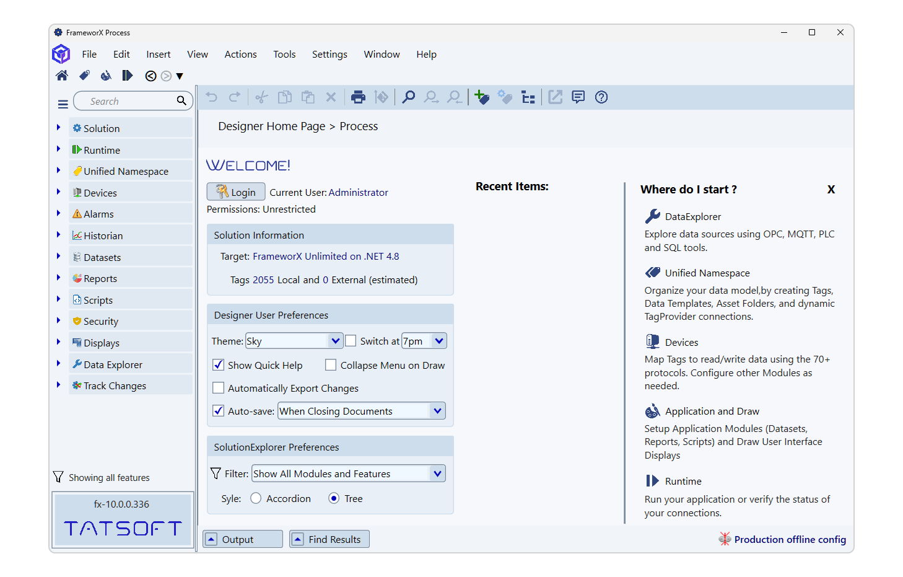Select the Accordion style radio button
This screenshot has height=577, width=903.
(256, 498)
